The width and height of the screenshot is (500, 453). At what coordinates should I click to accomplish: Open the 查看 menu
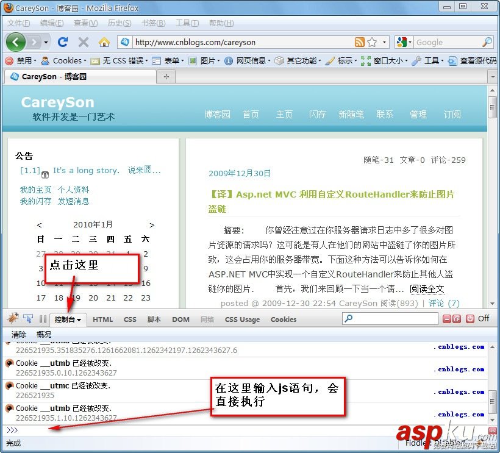coord(85,23)
